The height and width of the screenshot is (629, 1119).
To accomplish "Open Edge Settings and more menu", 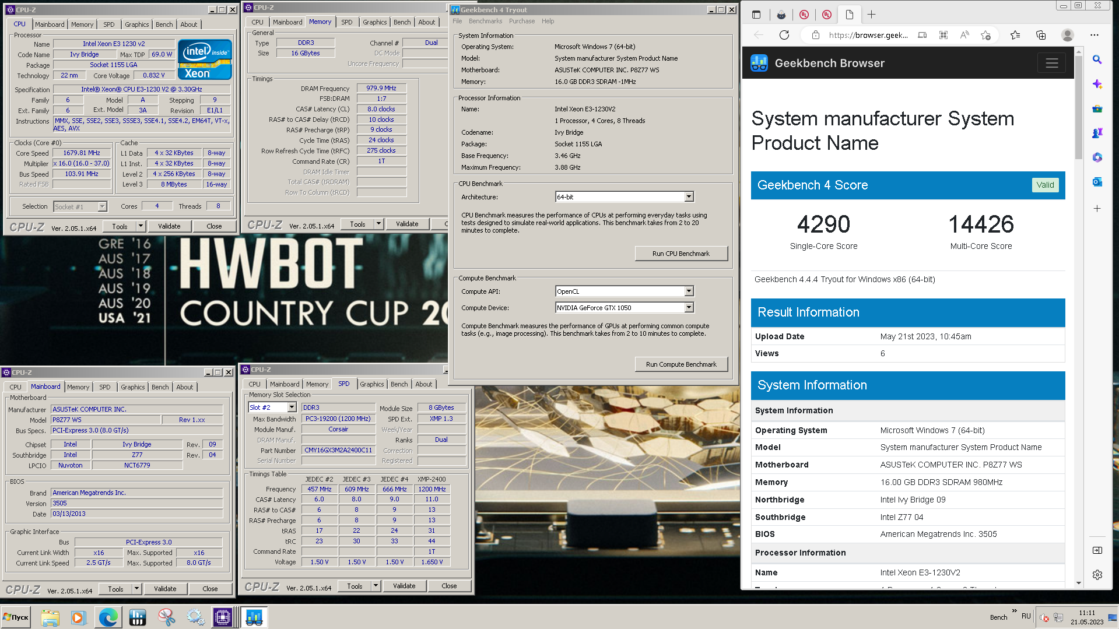I will tap(1095, 35).
